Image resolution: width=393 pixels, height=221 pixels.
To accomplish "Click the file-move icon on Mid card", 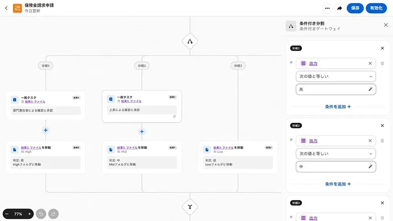I will click(x=111, y=150).
